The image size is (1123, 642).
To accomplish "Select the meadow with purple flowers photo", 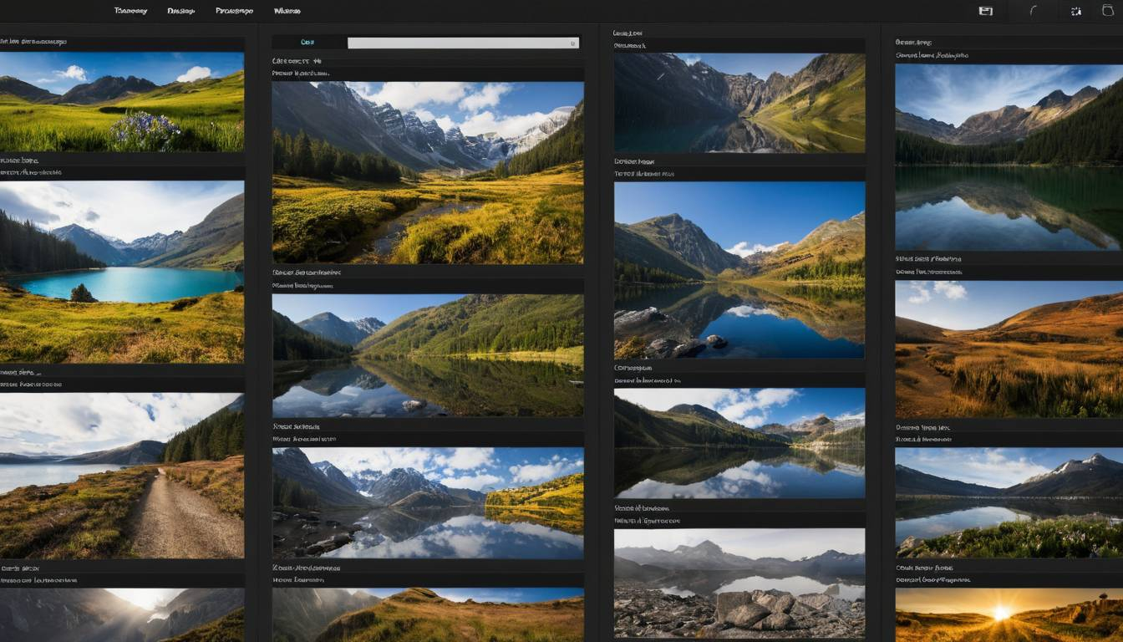I will point(122,102).
